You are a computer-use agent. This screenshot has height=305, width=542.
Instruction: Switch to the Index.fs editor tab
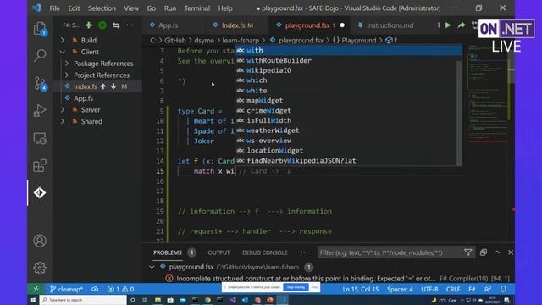tap(237, 25)
